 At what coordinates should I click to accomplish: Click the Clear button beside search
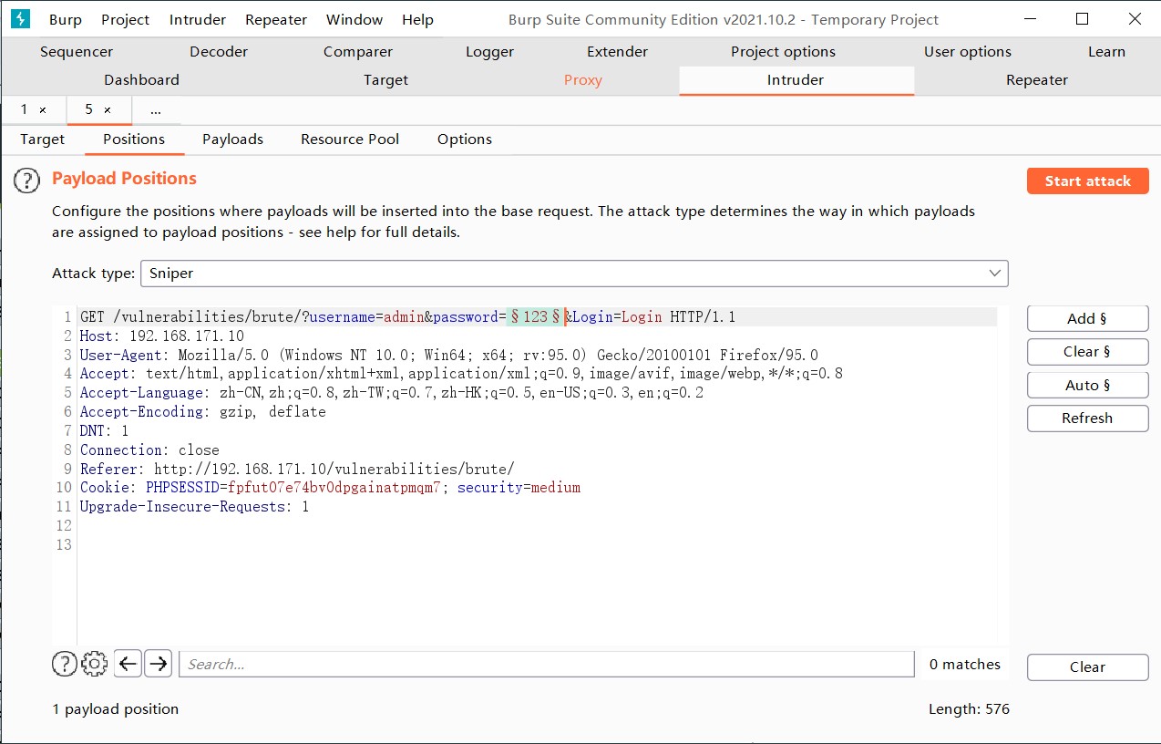coord(1087,667)
